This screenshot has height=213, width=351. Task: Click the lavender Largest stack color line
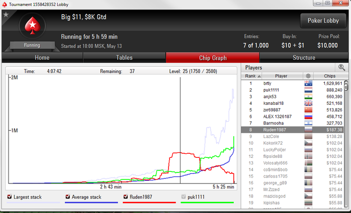click(x=33, y=202)
